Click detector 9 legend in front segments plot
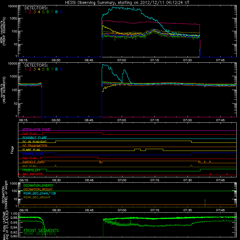Image resolution: width=240 pixels, height=240 pixels. click(x=61, y=12)
